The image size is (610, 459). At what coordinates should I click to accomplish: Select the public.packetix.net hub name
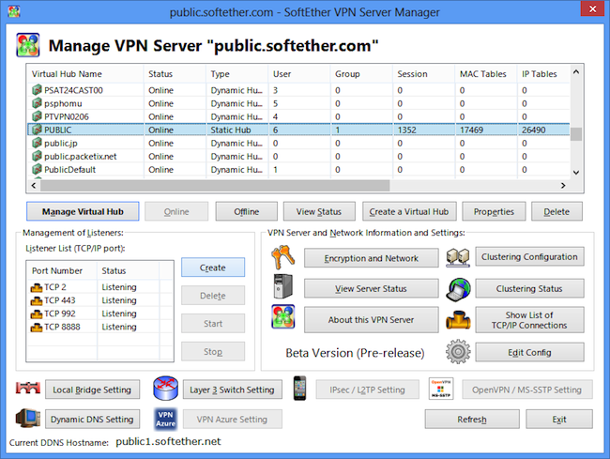[80, 157]
